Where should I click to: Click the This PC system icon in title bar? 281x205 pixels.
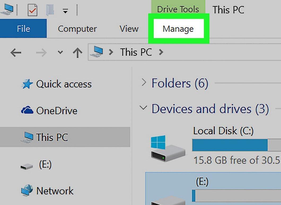point(7,9)
